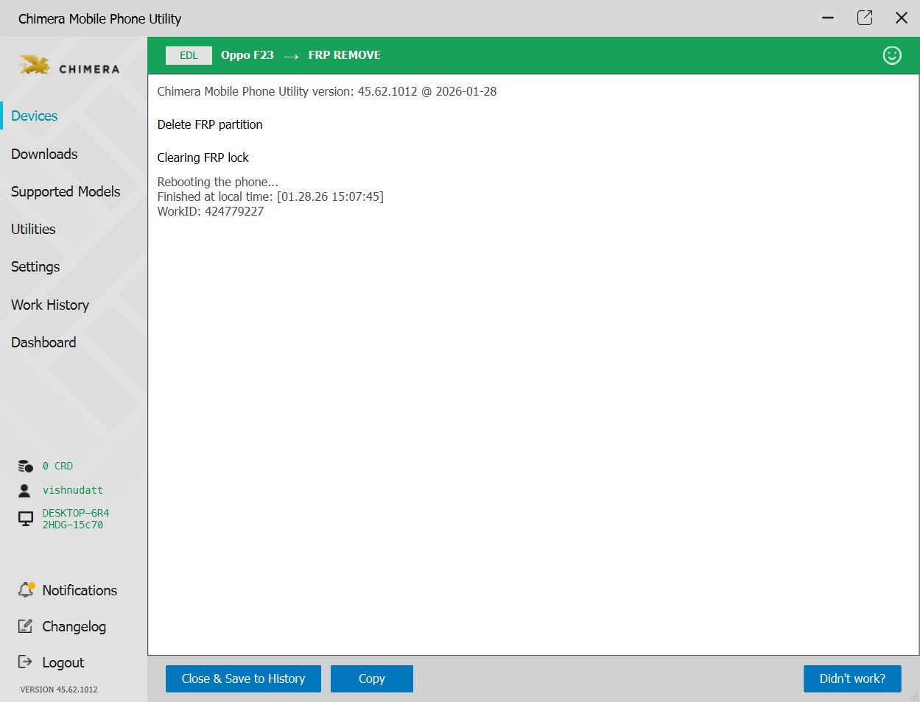The width and height of the screenshot is (920, 702).
Task: Click the 0 CRD credits value
Action: (x=57, y=466)
